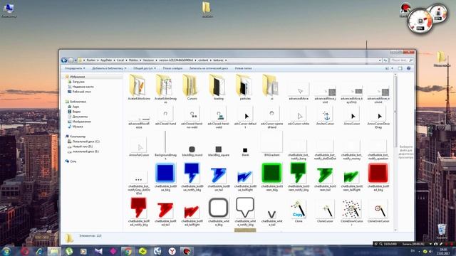Select Музыка library
The width and height of the screenshot is (456, 256).
[x=78, y=127]
